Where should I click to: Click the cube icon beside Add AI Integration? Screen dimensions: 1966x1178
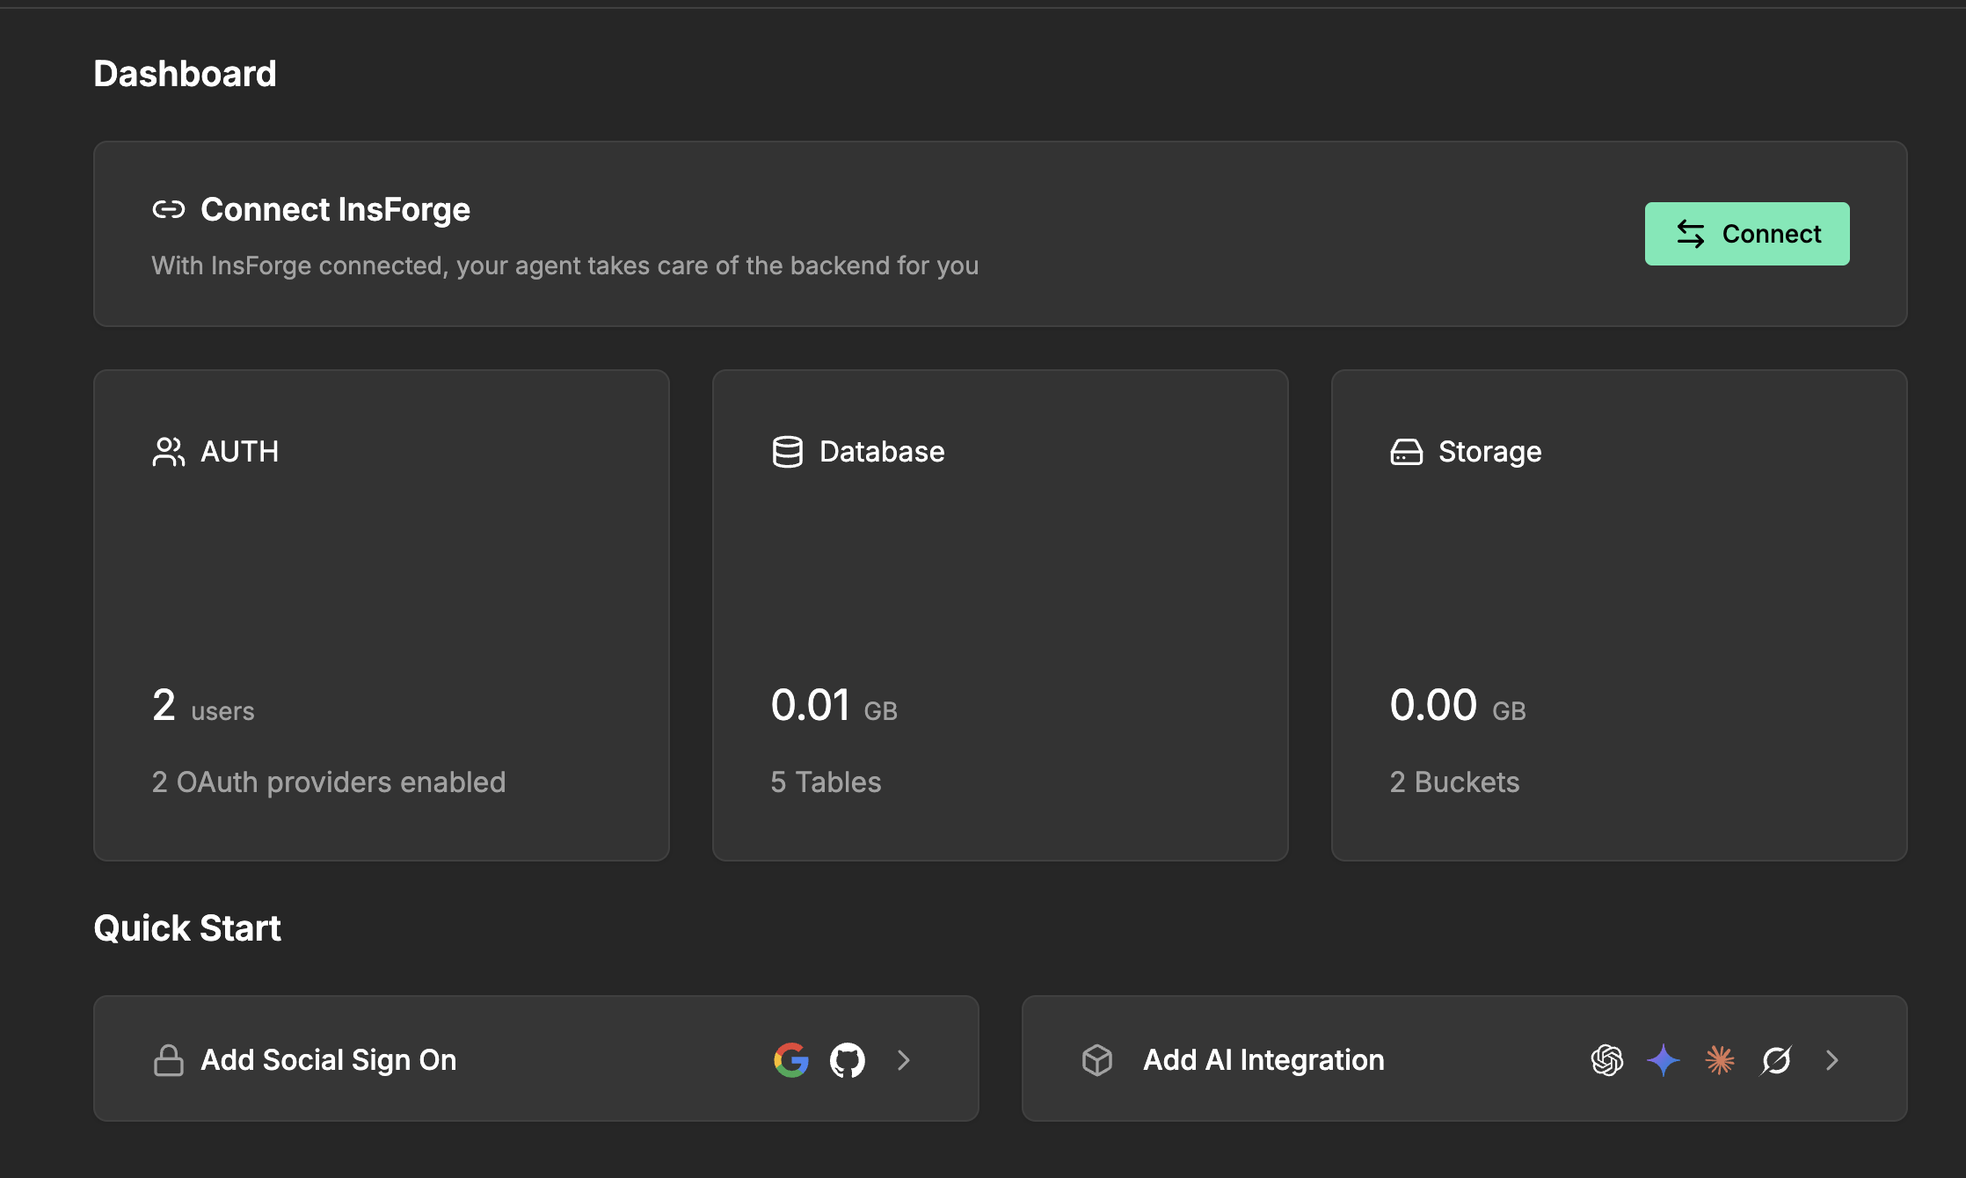click(x=1096, y=1059)
